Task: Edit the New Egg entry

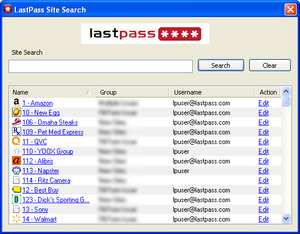Action: pyautogui.click(x=263, y=113)
